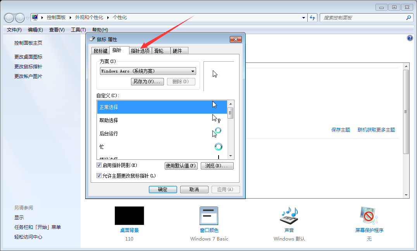Click the refresh icon beside the address bar
Viewport: 417px width, 251px height.
click(312, 17)
